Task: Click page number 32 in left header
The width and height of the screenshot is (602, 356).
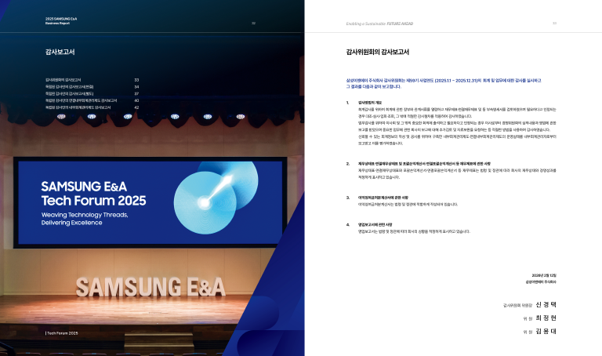Action: pyautogui.click(x=253, y=23)
